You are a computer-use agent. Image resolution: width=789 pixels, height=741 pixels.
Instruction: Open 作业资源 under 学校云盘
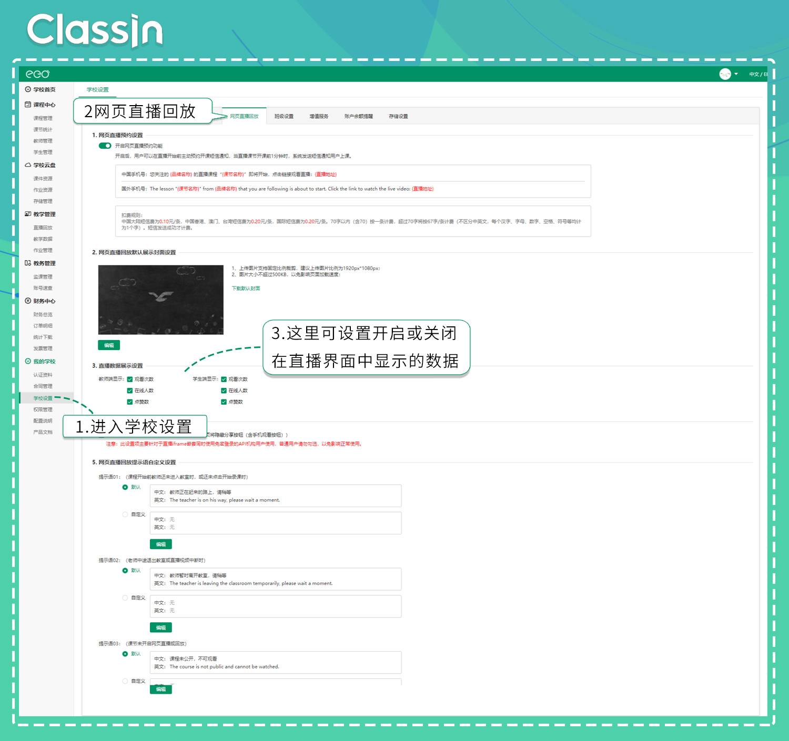tap(43, 190)
